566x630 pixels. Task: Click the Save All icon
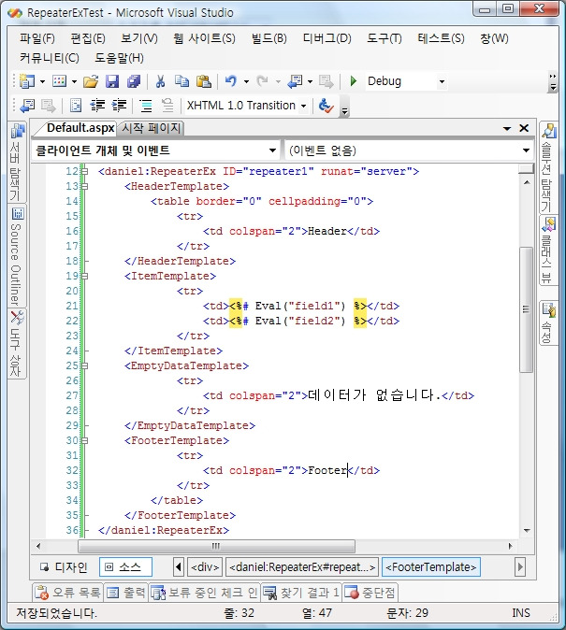[134, 81]
